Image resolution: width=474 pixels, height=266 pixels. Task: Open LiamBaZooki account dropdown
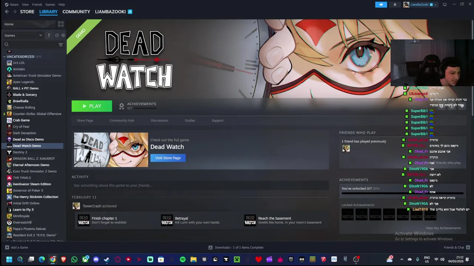tap(420, 4)
